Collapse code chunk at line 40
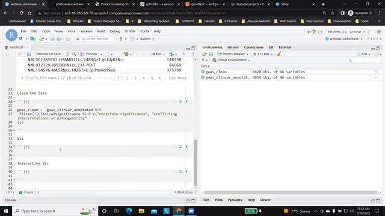This screenshot has width=385, height=216. click(14, 172)
